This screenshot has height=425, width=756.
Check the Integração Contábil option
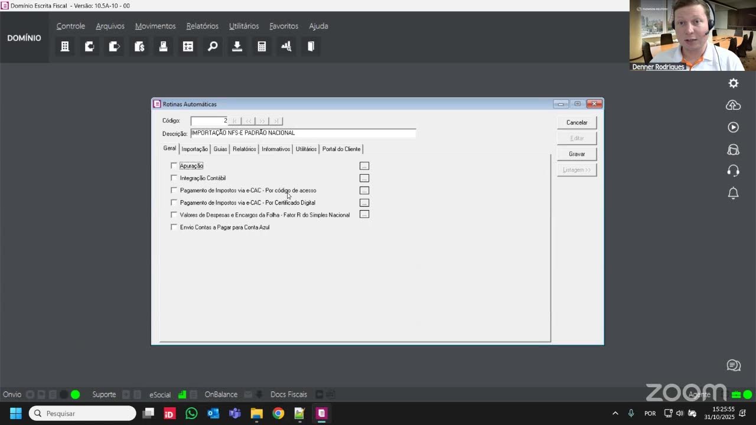point(174,178)
